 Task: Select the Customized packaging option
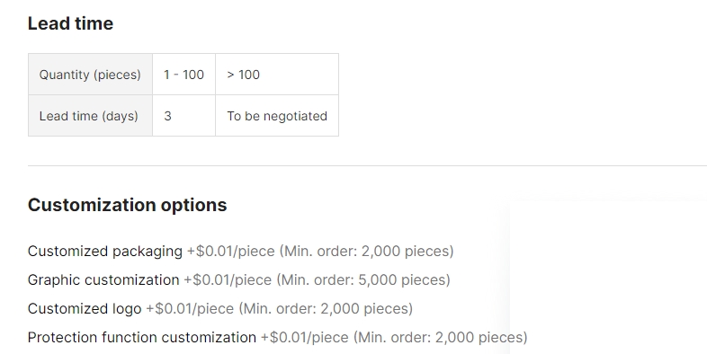pos(105,252)
